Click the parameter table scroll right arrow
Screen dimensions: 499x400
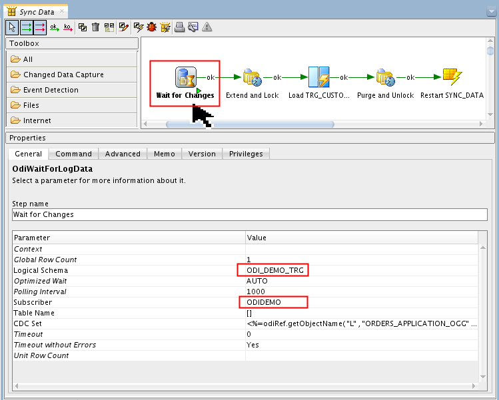474,386
